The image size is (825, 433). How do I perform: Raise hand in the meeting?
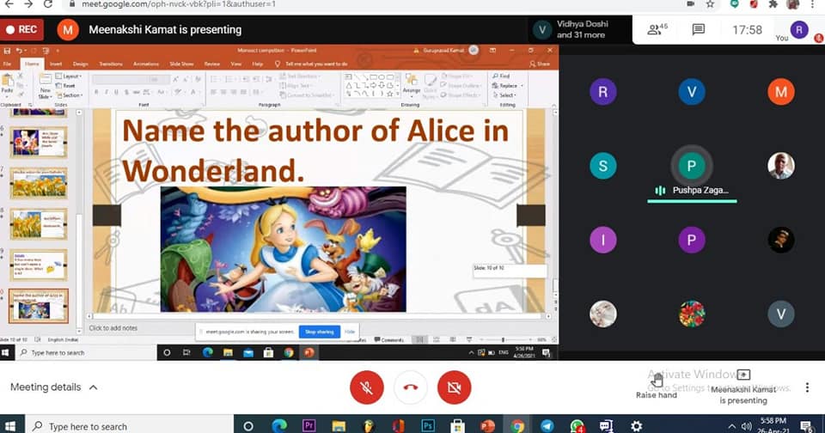(x=657, y=381)
